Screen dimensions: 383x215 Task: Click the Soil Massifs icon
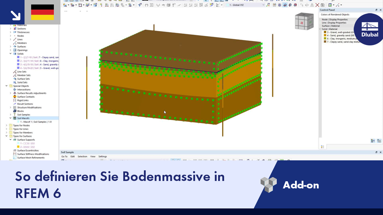pyautogui.click(x=15, y=118)
